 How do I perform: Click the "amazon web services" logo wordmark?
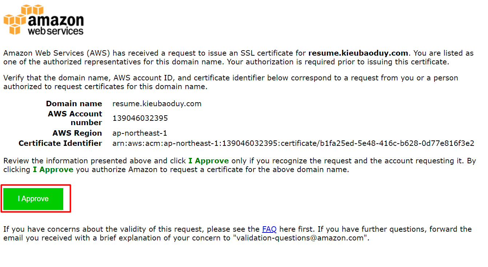tap(56, 24)
